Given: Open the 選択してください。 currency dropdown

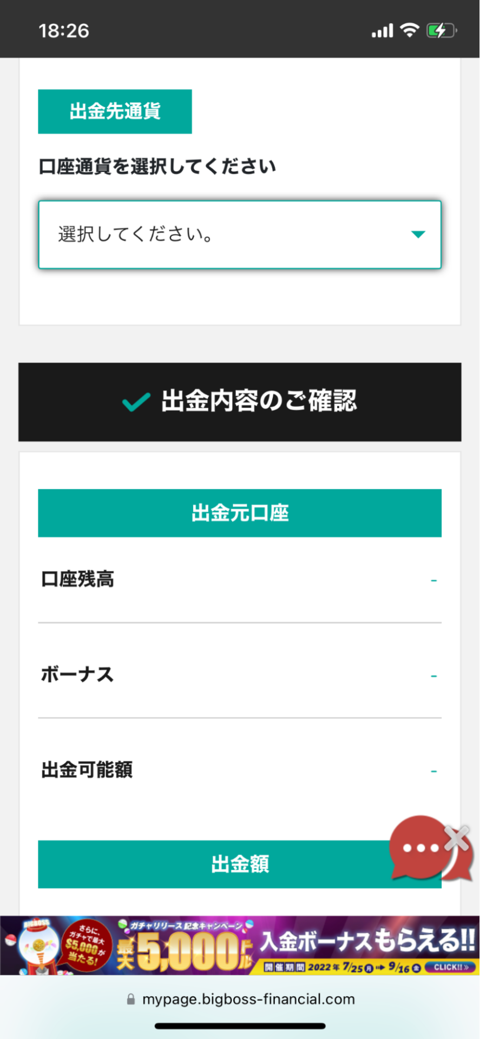Looking at the screenshot, I should point(239,234).
